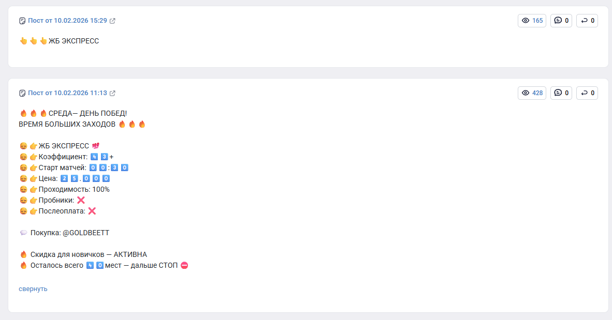Viewport: 612px width, 320px height.
Task: Open the "Пост от 10.02.2026 11:13" link
Action: [x=67, y=93]
